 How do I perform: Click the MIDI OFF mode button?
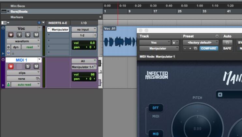[x=156, y=108]
